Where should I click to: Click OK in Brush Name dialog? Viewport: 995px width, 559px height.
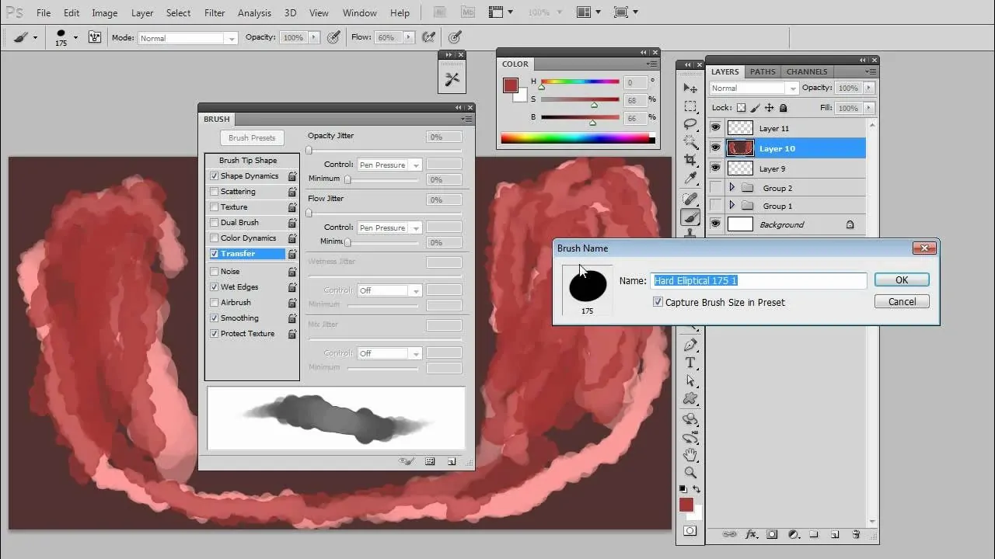pos(902,280)
